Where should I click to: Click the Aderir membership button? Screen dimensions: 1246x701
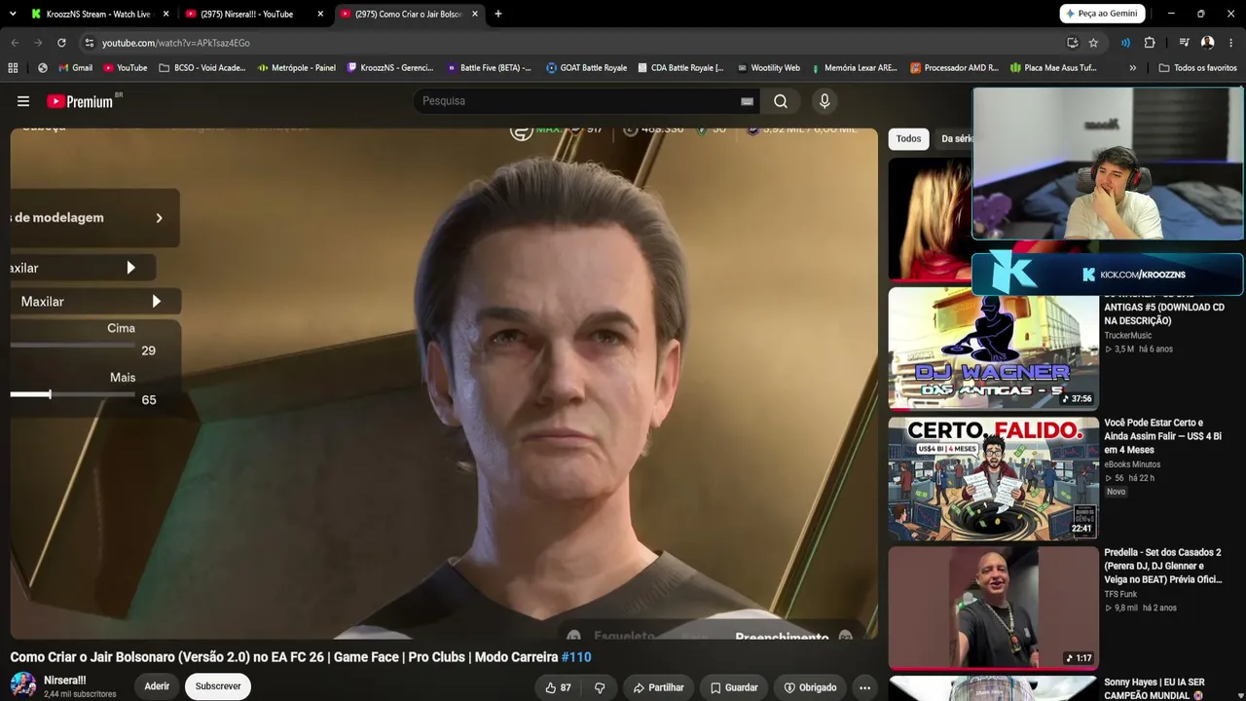coord(157,686)
